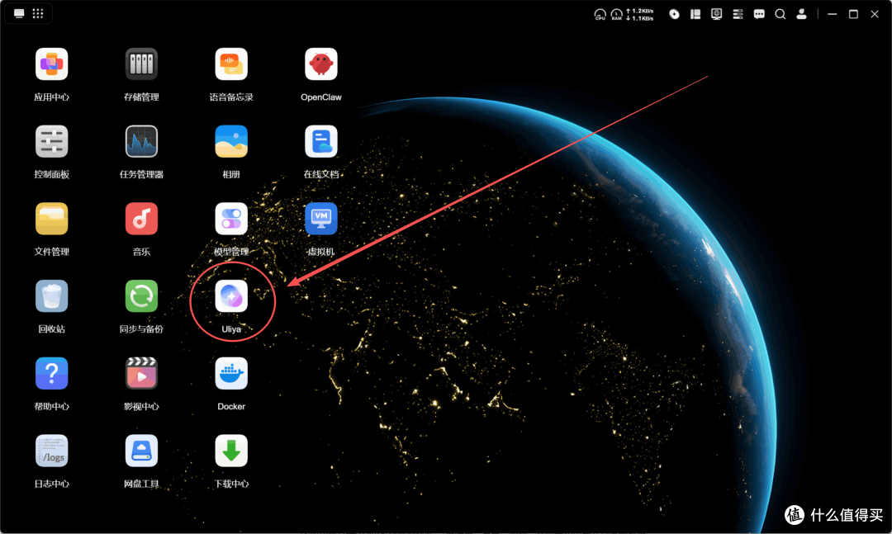
Task: Open the OpenClaw app
Action: coord(321,64)
